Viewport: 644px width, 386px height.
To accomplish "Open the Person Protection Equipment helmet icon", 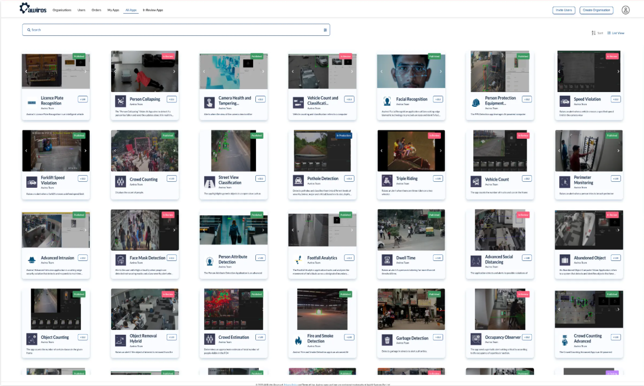I will (476, 102).
